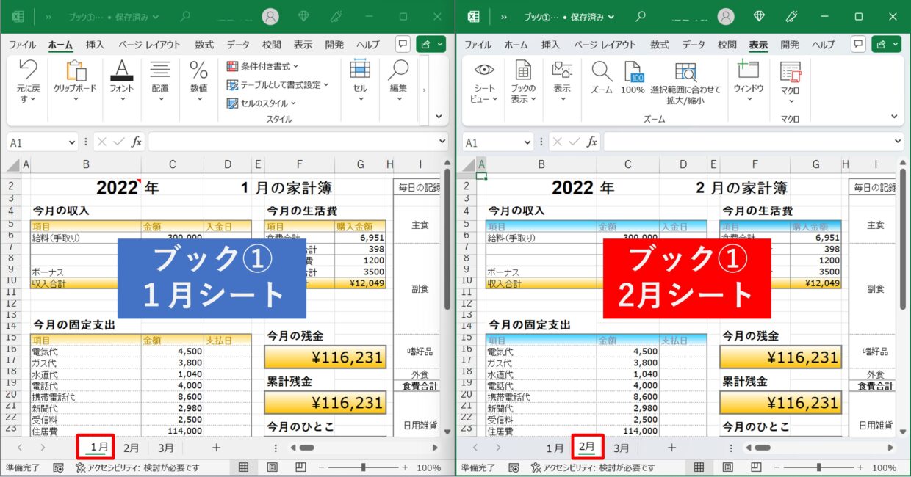911x477 pixels.
Task: Open ページ レイアウト tab in left window
Action: point(150,45)
